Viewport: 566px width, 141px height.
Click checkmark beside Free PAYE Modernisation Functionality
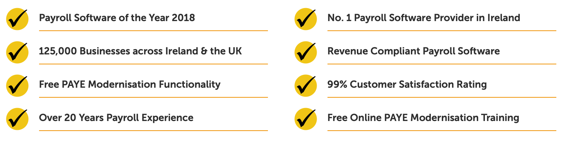coord(17,85)
